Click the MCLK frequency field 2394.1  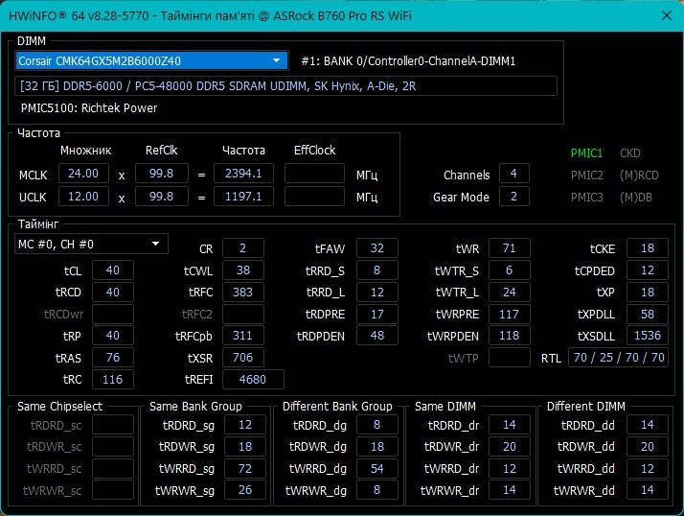(x=243, y=174)
